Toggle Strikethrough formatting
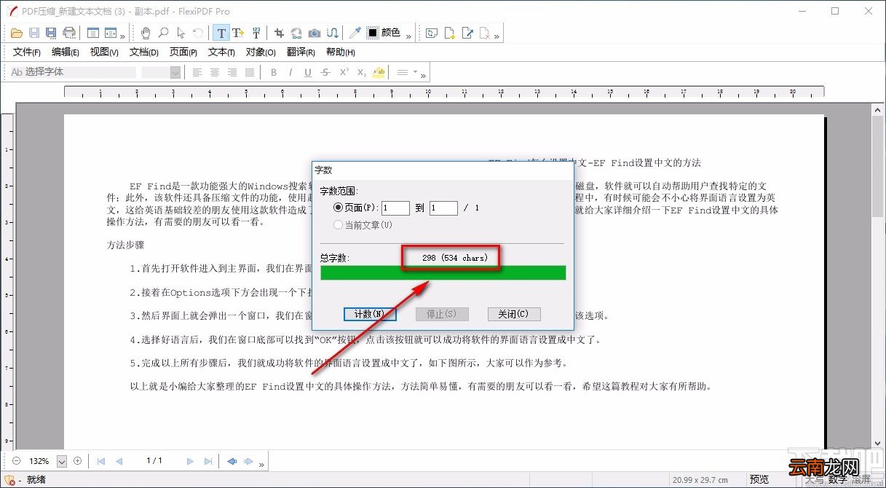This screenshot has height=488, width=886. [x=325, y=72]
